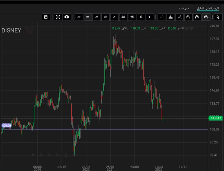This screenshot has height=171, width=224.
Task: Click the 146.61 price axis label
Action: point(214,91)
